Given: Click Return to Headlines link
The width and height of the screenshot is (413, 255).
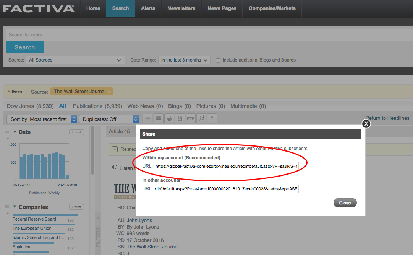Looking at the screenshot, I should [387, 118].
